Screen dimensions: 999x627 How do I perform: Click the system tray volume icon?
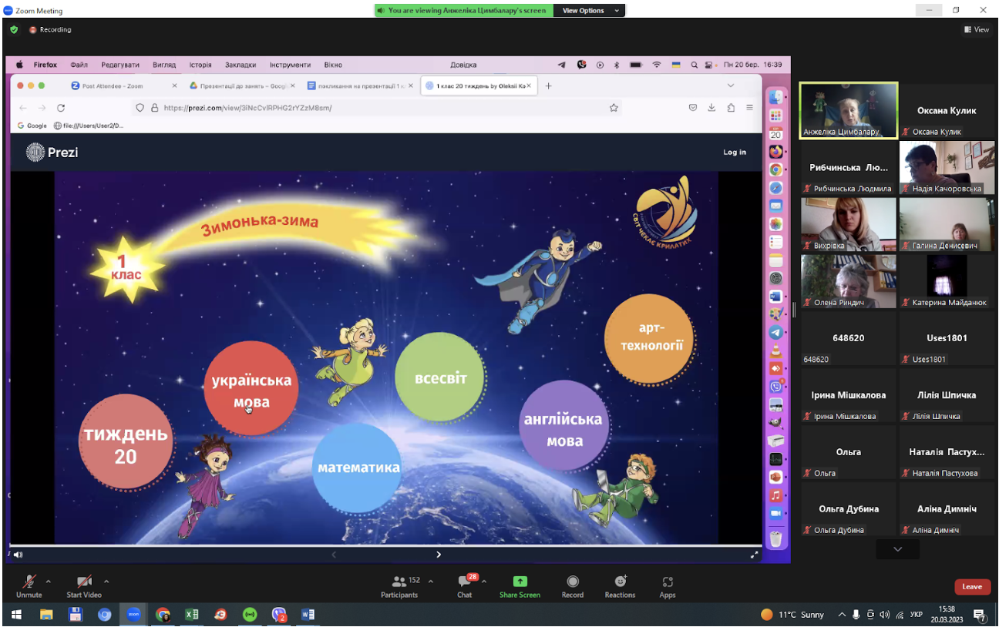click(x=885, y=615)
